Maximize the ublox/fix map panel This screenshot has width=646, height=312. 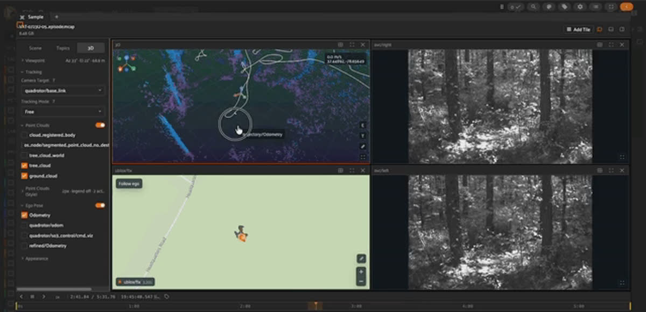(352, 170)
